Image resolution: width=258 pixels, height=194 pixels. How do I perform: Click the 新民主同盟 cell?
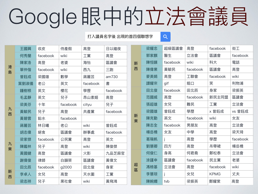click(219, 97)
